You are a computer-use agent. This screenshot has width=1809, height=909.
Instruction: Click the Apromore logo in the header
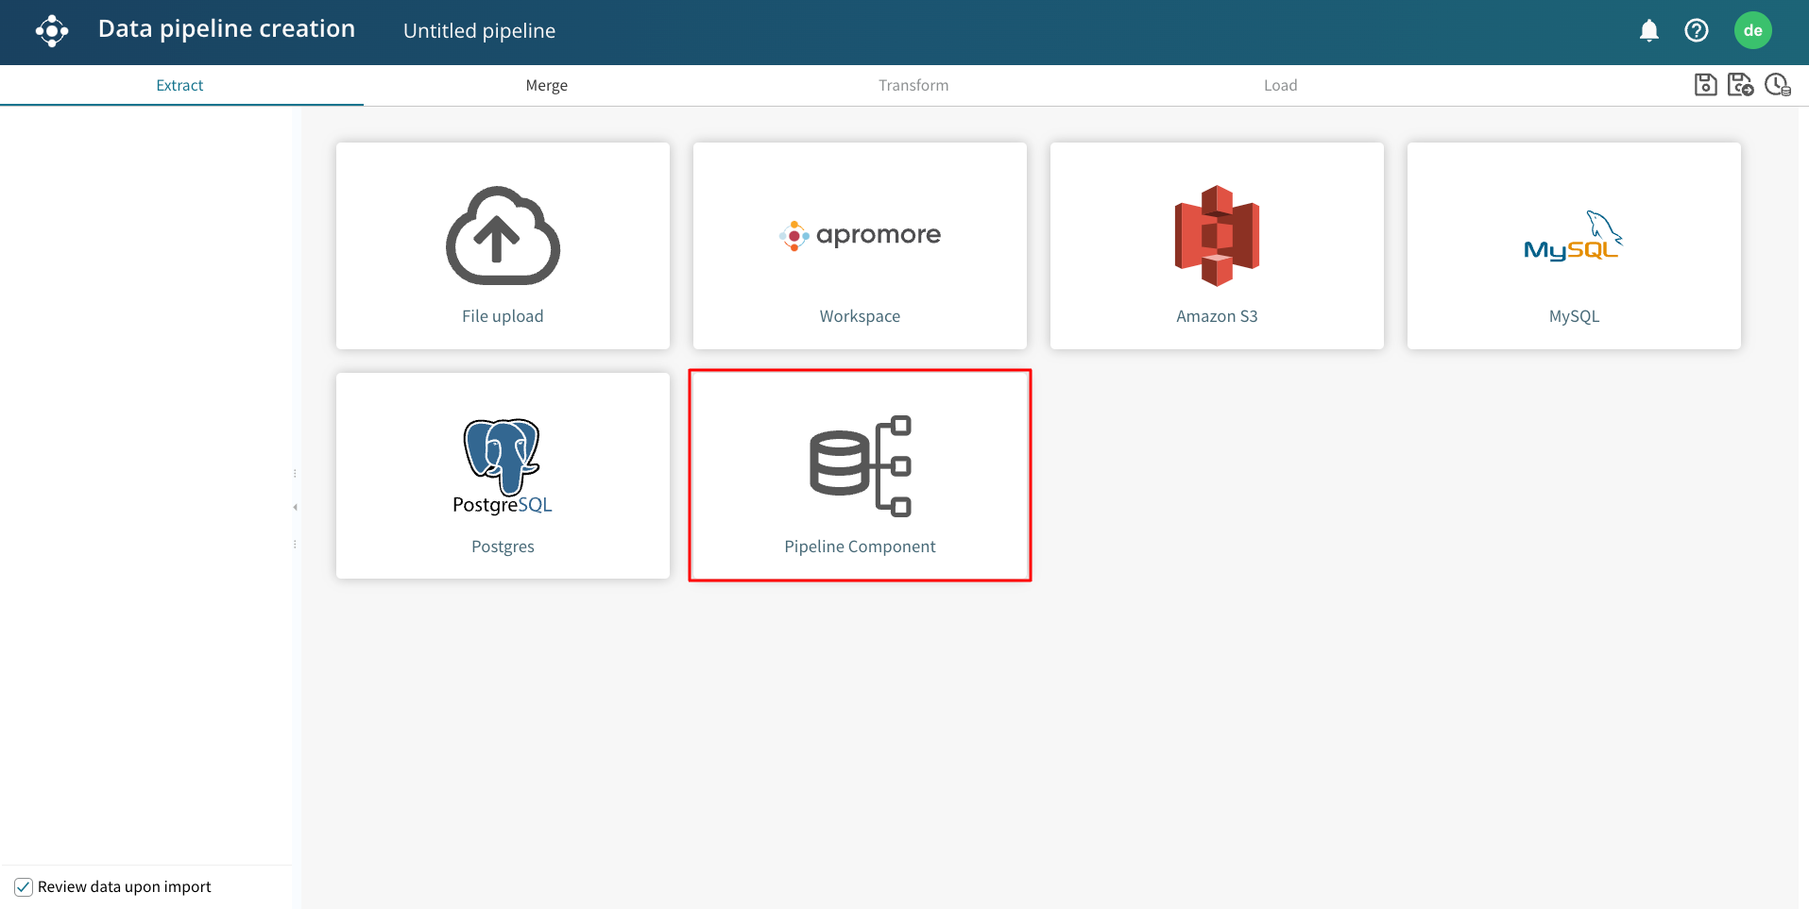(52, 31)
